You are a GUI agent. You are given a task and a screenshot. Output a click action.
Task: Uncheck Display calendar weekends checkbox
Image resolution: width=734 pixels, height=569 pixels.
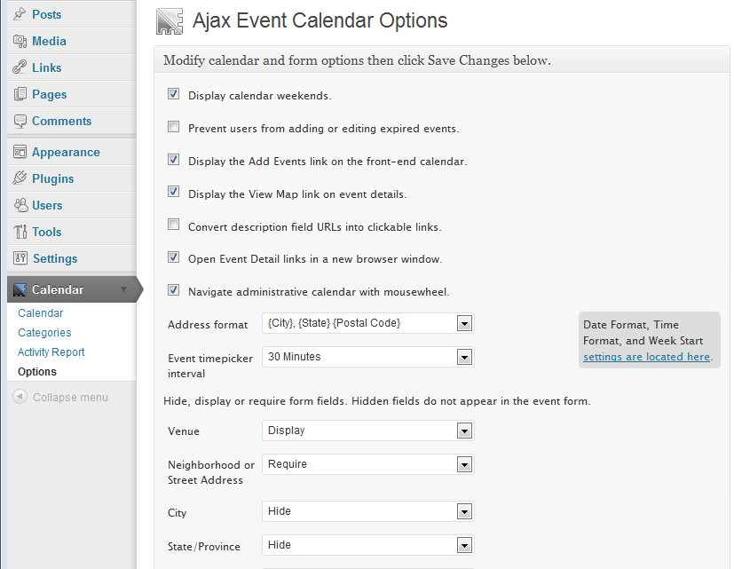coord(174,94)
